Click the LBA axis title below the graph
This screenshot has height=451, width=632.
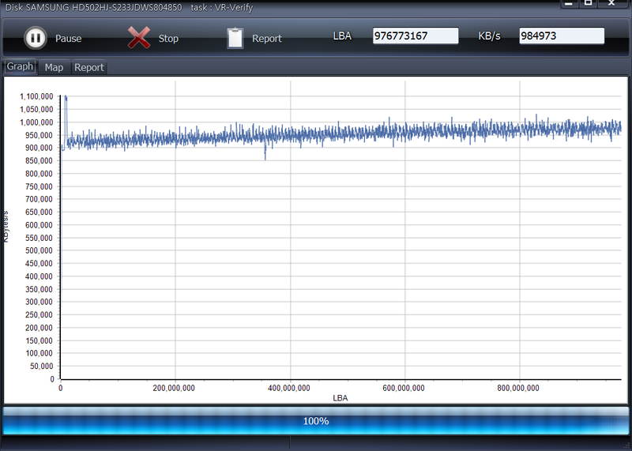340,398
